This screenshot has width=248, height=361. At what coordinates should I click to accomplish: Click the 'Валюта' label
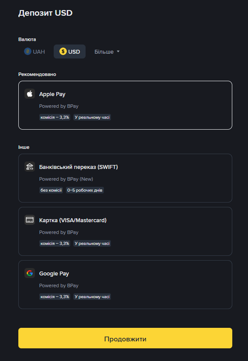(27, 39)
